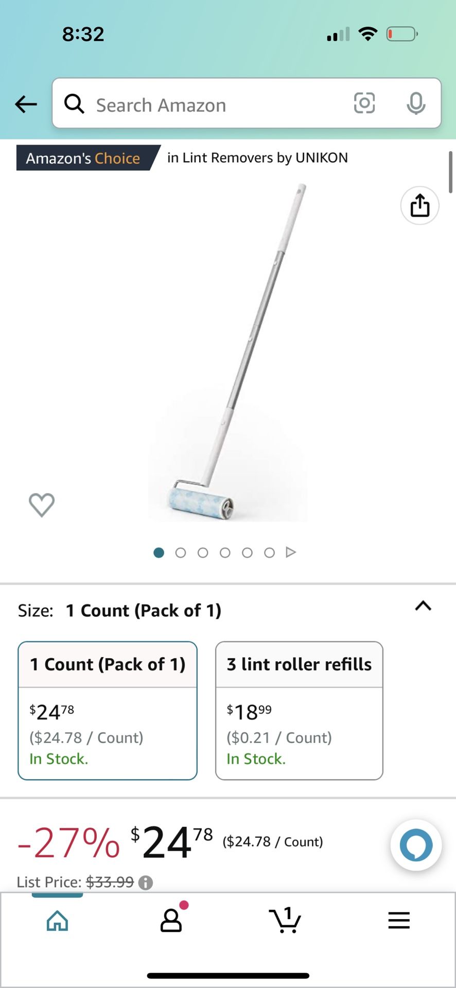The height and width of the screenshot is (988, 456).
Task: Jump to second product image dot
Action: click(181, 553)
